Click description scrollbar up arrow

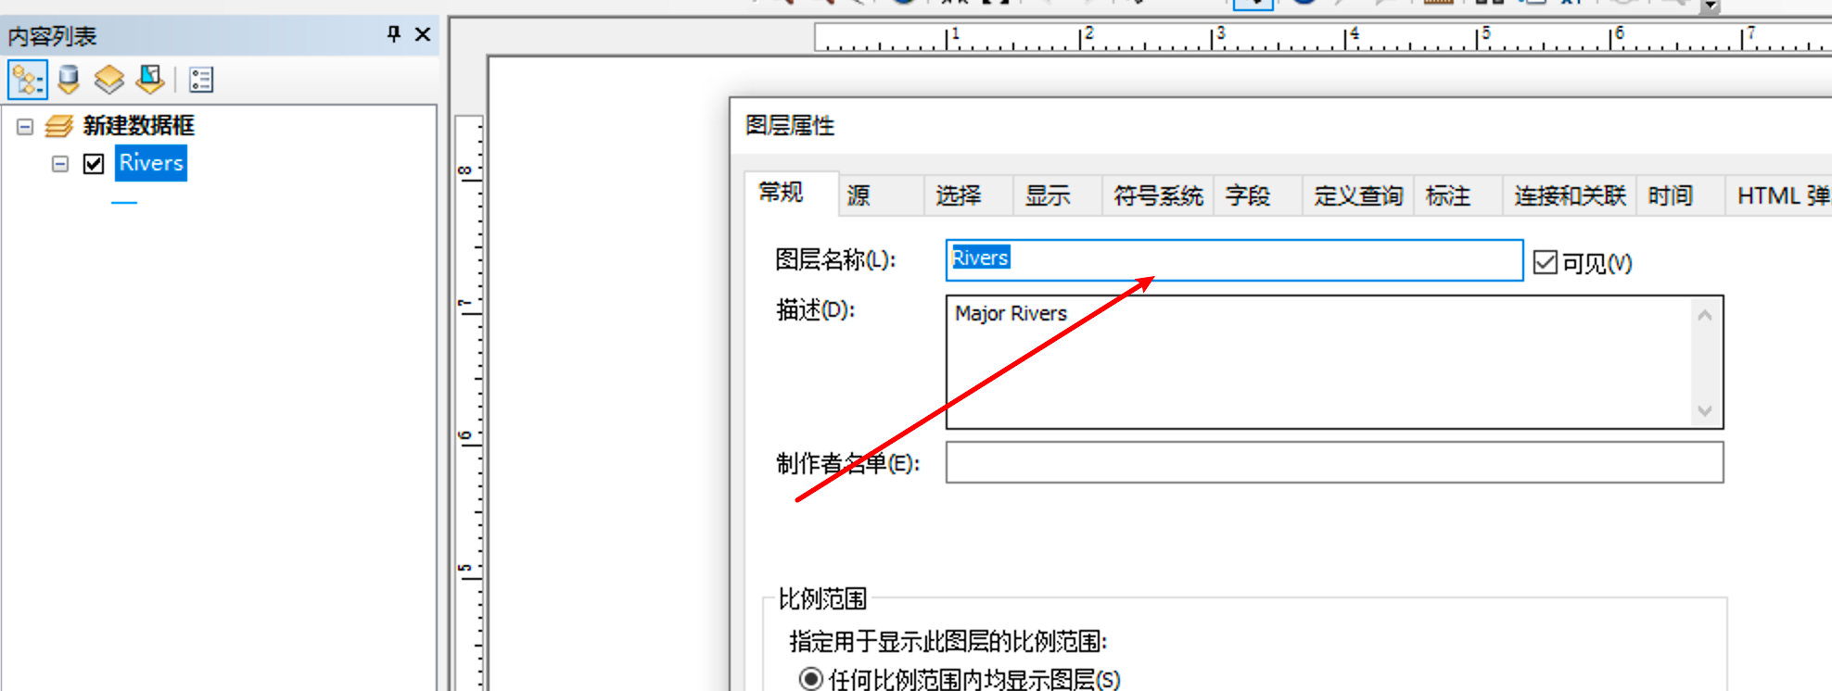pyautogui.click(x=1704, y=316)
